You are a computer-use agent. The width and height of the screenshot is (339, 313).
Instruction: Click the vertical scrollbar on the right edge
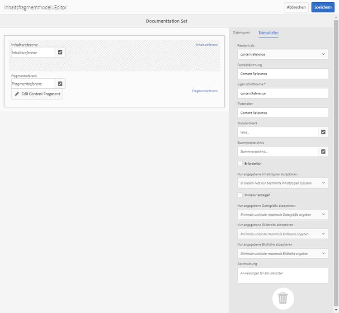(x=336, y=163)
